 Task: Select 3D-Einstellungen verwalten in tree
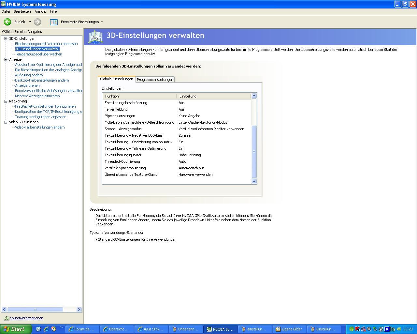pos(37,49)
